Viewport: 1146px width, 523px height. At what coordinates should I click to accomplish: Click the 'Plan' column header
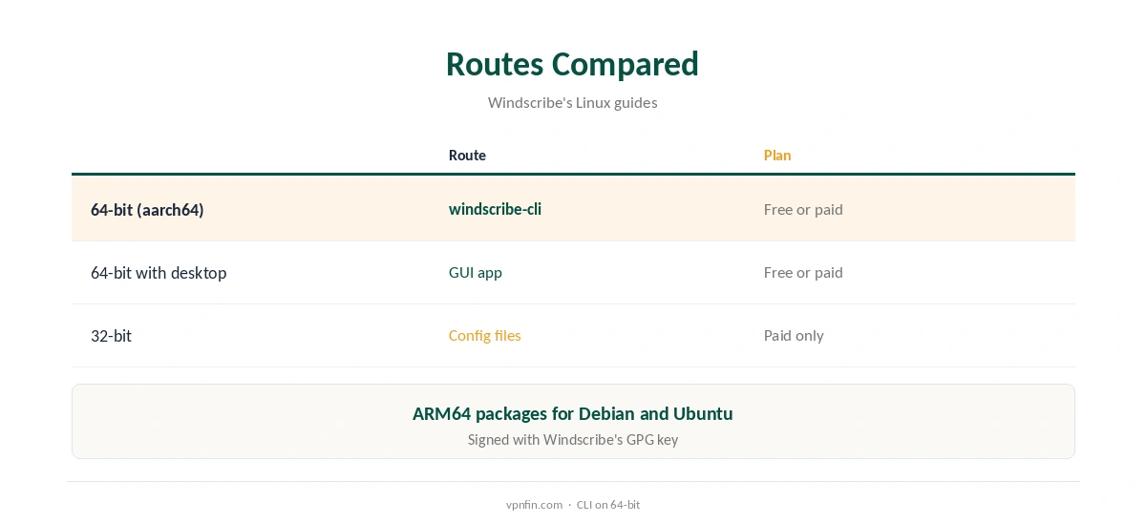tap(777, 155)
